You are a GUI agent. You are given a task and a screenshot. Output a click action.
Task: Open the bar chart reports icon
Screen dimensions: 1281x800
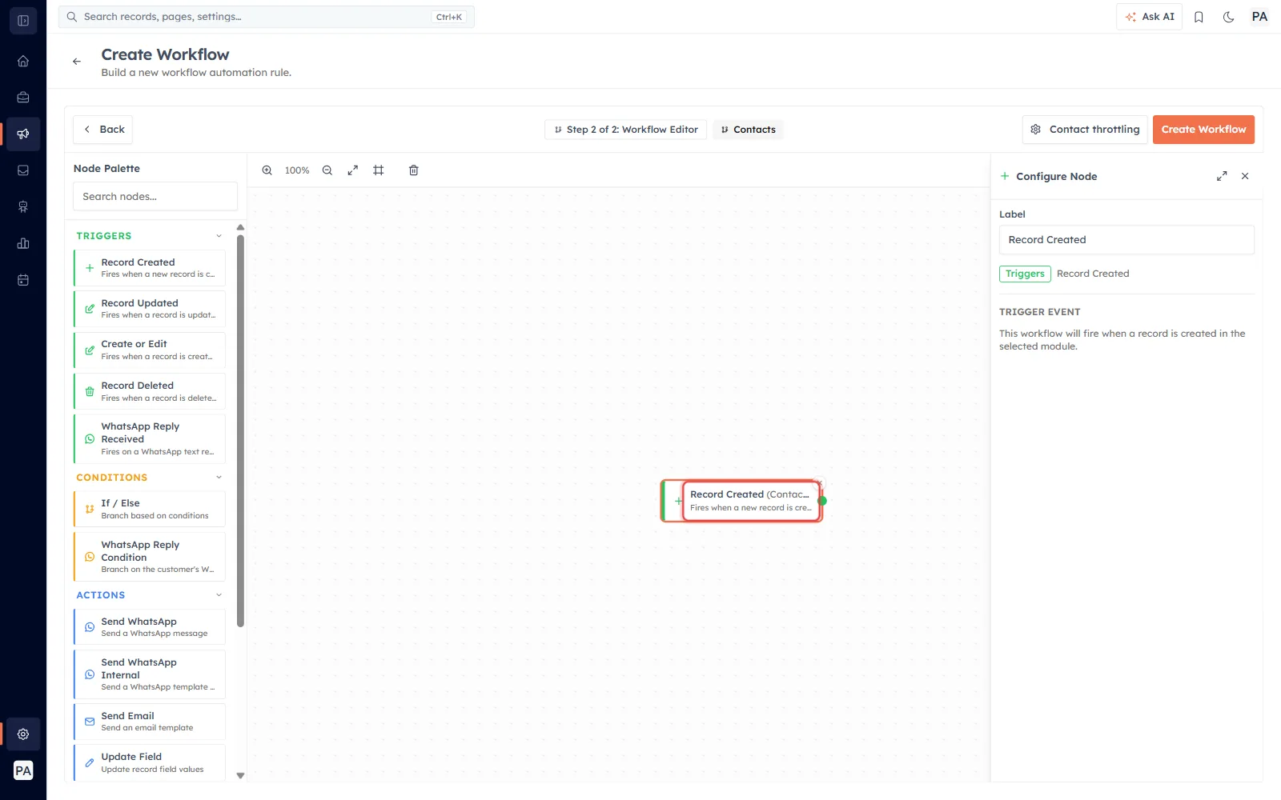pos(23,243)
